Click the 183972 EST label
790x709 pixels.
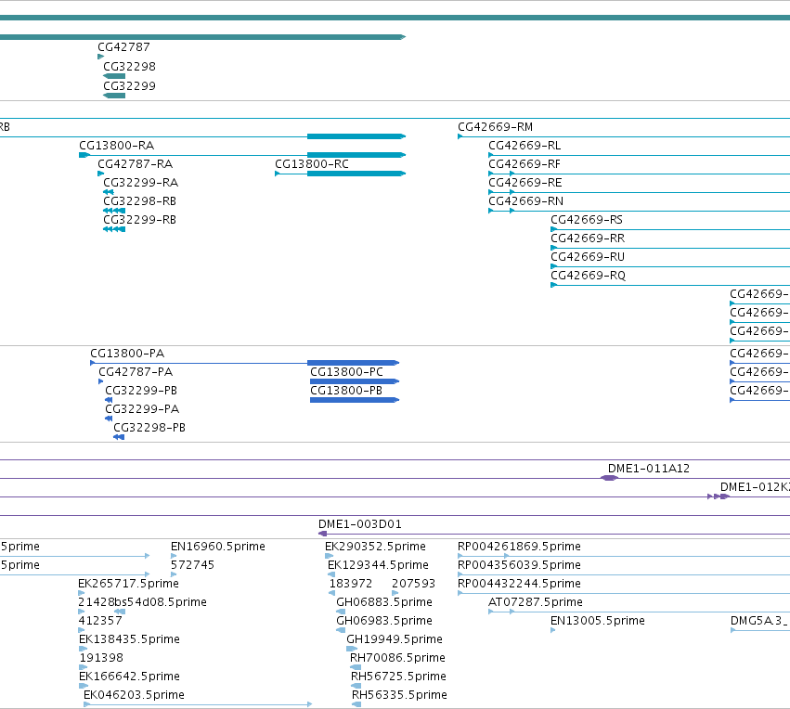point(351,584)
